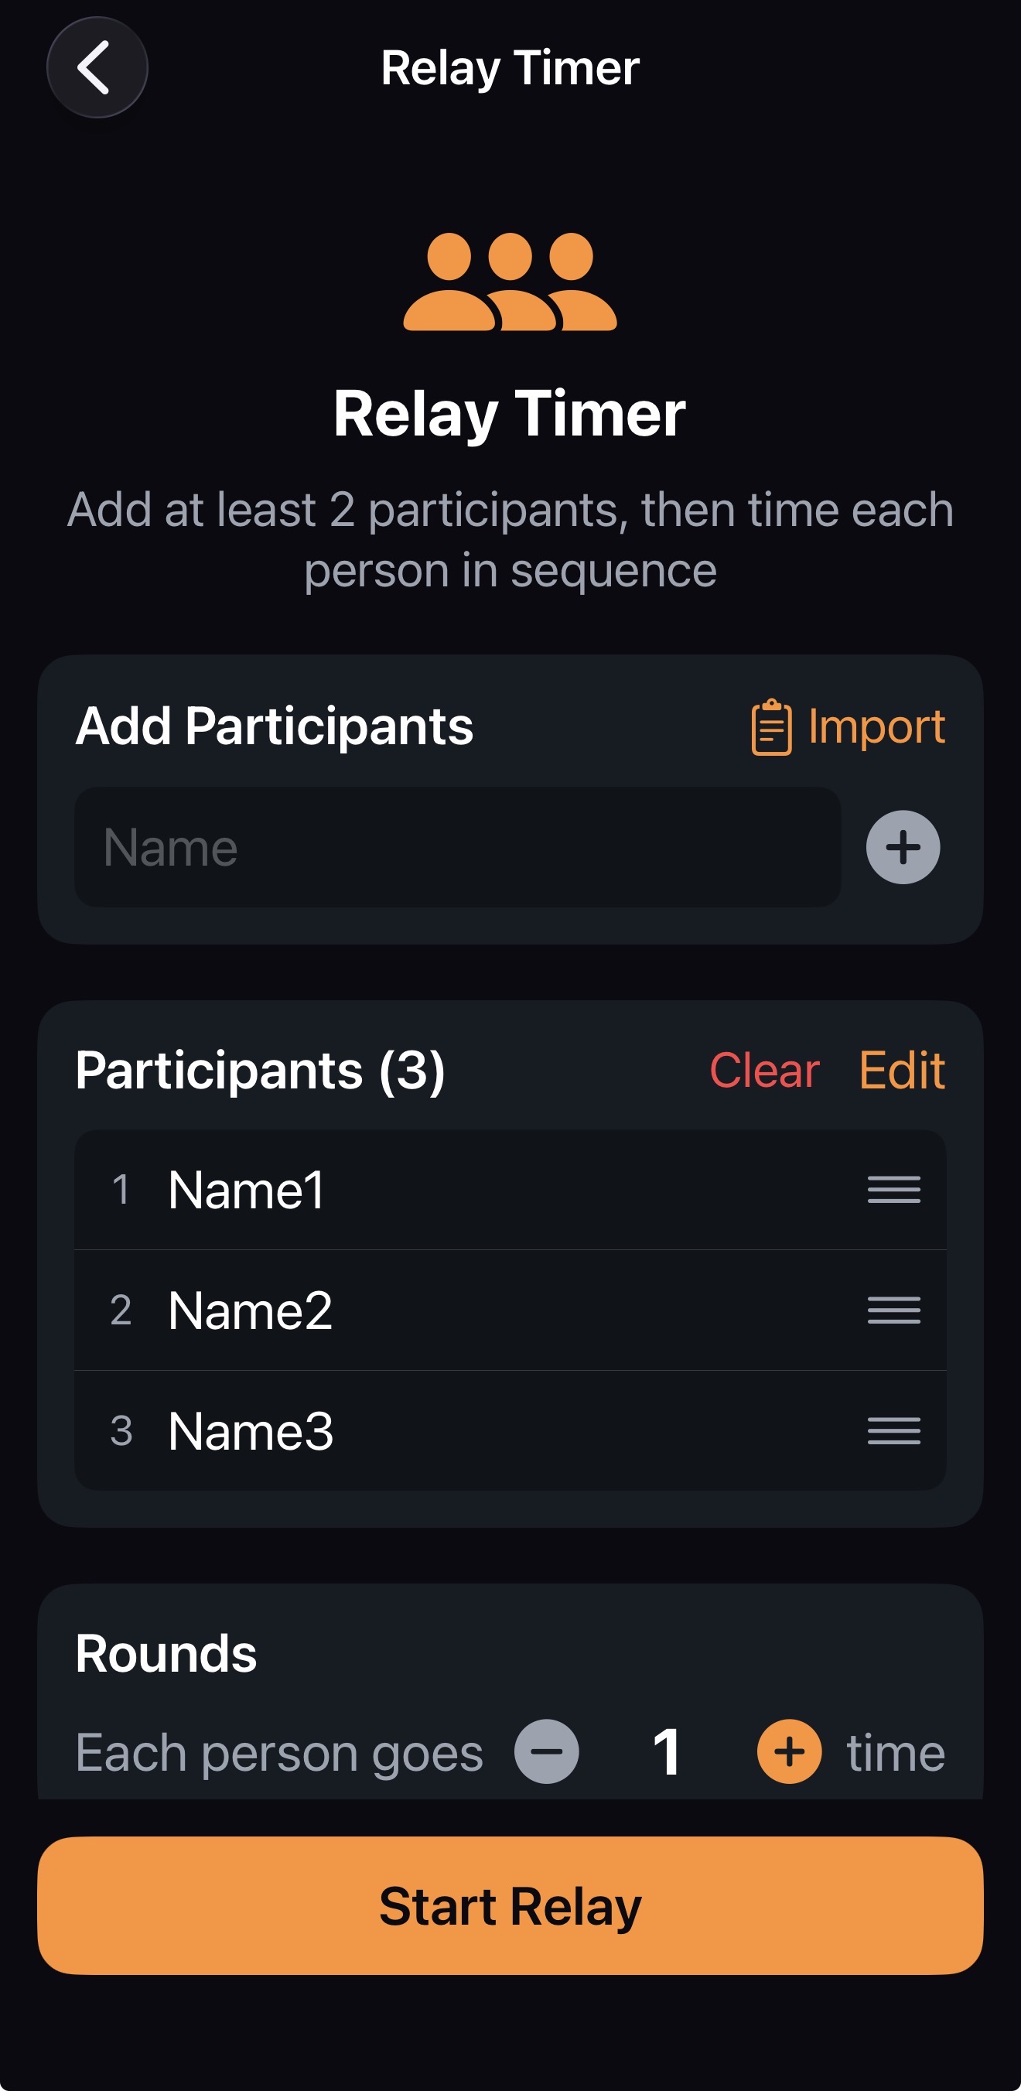Tap reorder handle for Name2
Viewport: 1021px width, 2091px height.
pyautogui.click(x=893, y=1310)
